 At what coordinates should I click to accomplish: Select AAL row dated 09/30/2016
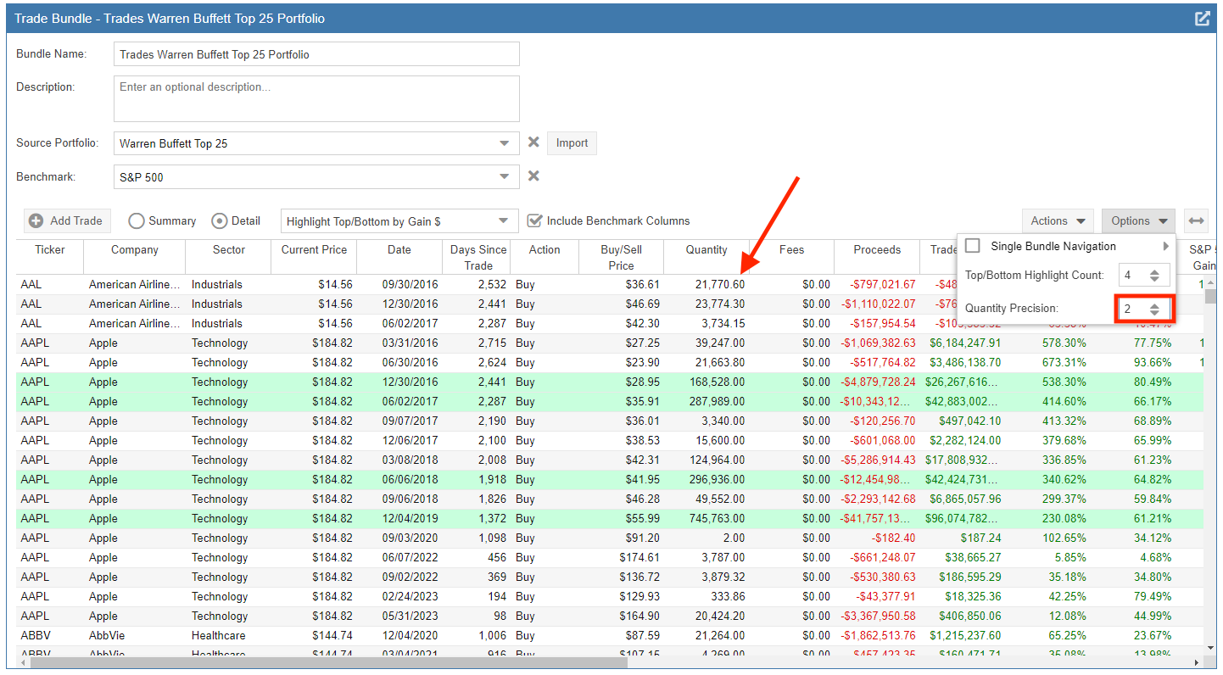pos(610,284)
